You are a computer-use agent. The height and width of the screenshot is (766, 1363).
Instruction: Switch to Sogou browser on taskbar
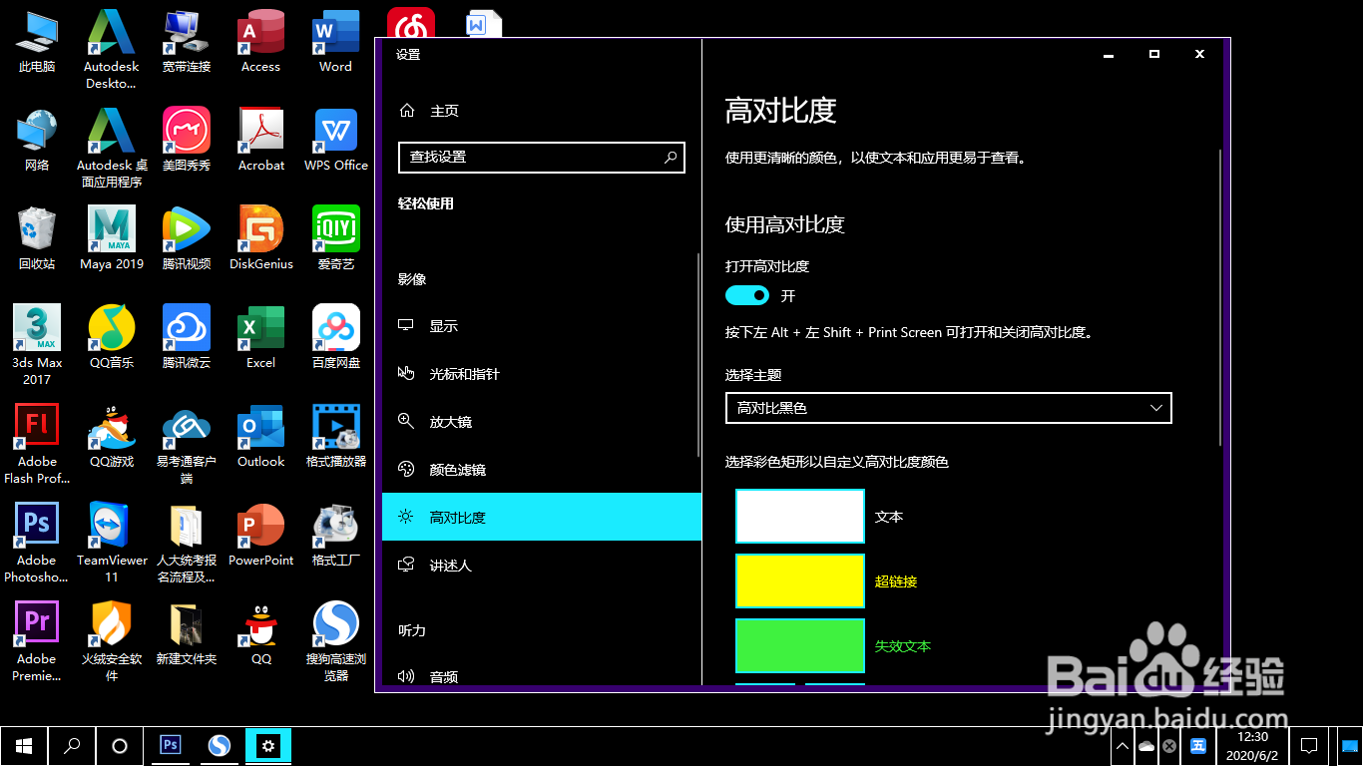click(x=219, y=745)
